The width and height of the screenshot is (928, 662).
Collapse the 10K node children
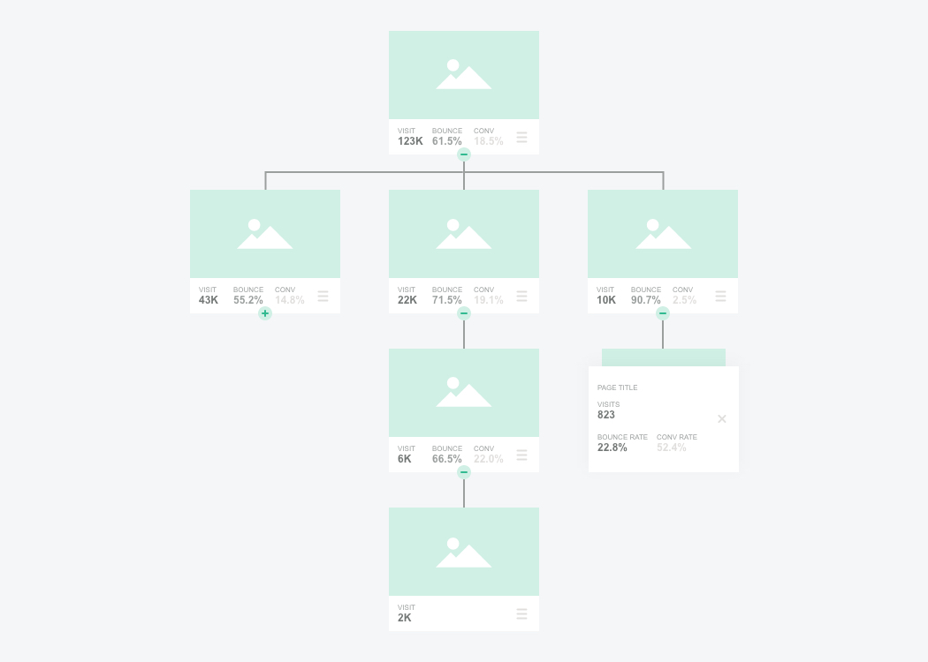point(663,313)
